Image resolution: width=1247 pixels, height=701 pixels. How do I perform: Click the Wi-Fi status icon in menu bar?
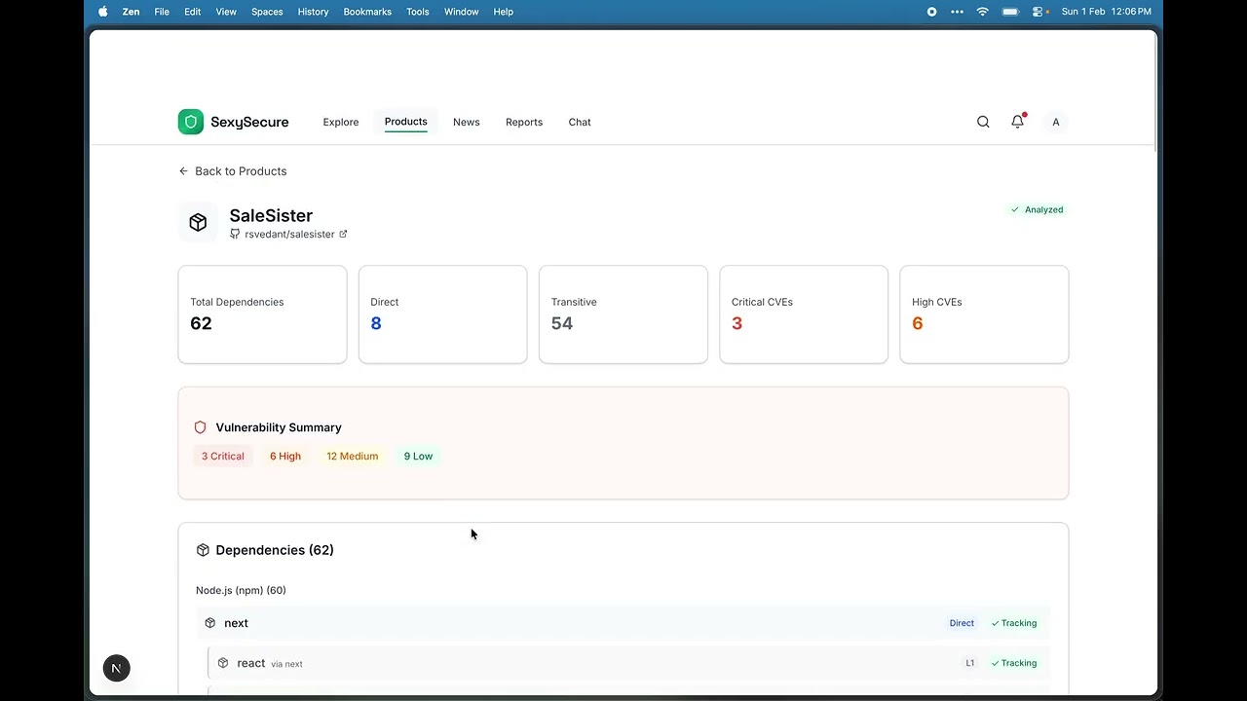983,12
